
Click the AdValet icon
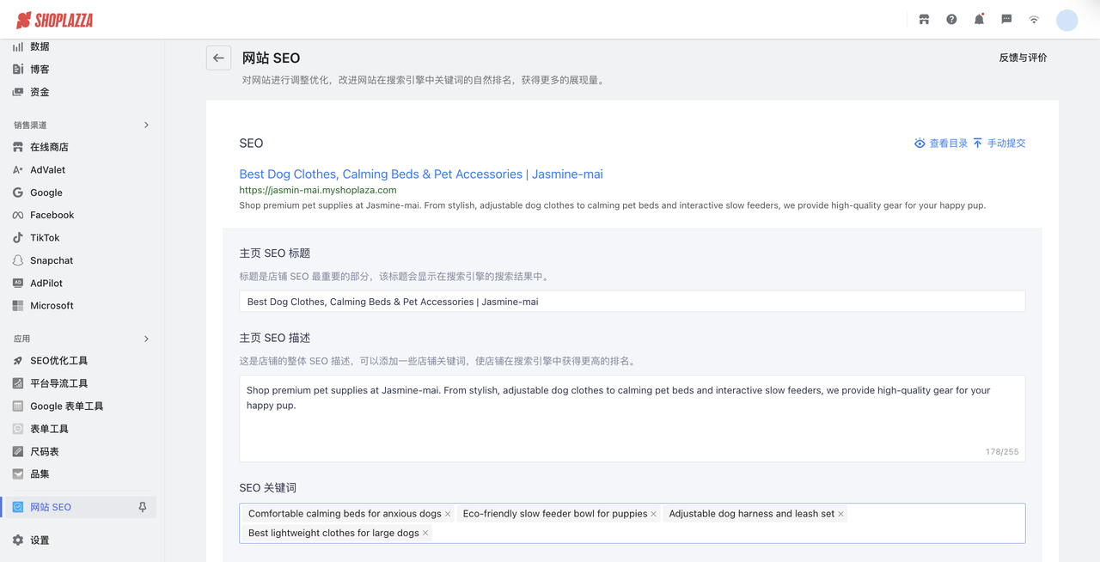pyautogui.click(x=18, y=170)
